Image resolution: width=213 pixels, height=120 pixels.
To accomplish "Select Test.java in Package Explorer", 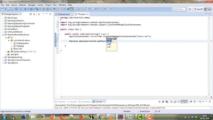I will [19, 46].
